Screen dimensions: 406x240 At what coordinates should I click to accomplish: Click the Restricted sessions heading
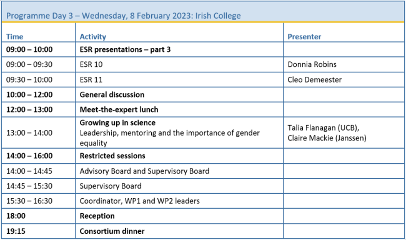(112, 156)
